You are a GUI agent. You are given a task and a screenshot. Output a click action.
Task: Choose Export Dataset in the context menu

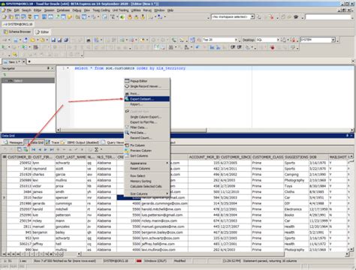tap(147, 99)
